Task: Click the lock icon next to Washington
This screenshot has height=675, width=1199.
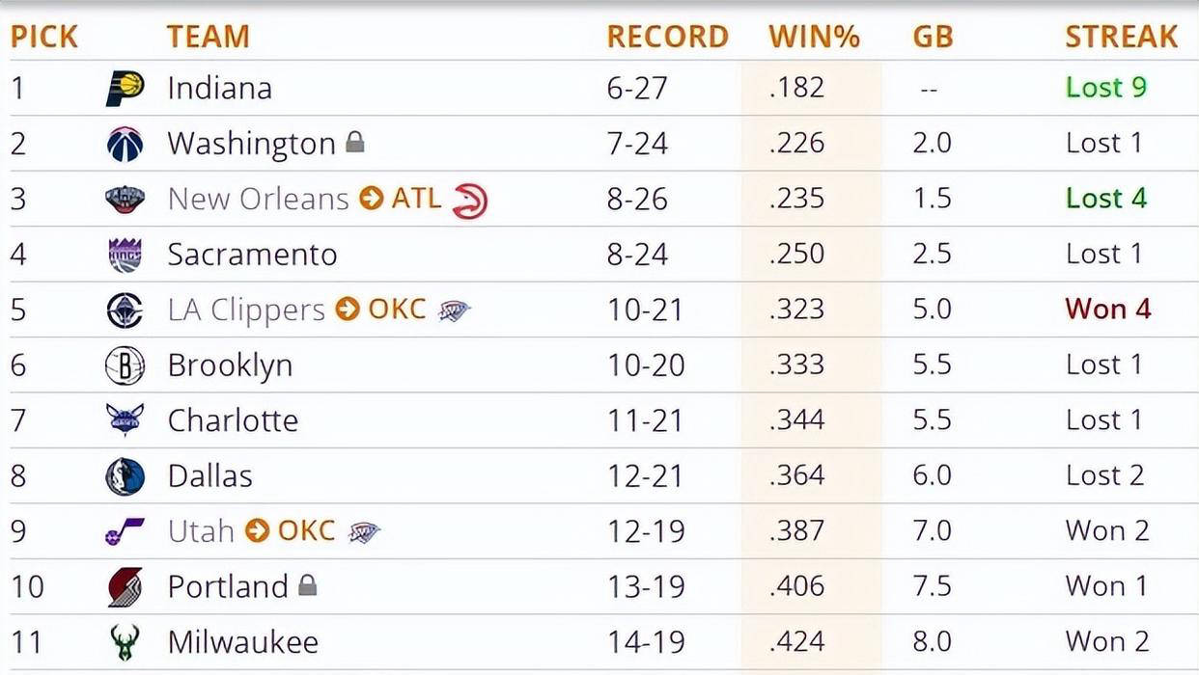Action: tap(355, 144)
